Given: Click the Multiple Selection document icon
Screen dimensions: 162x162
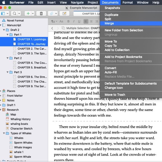Looking at the screenshot, I should tap(63, 28).
